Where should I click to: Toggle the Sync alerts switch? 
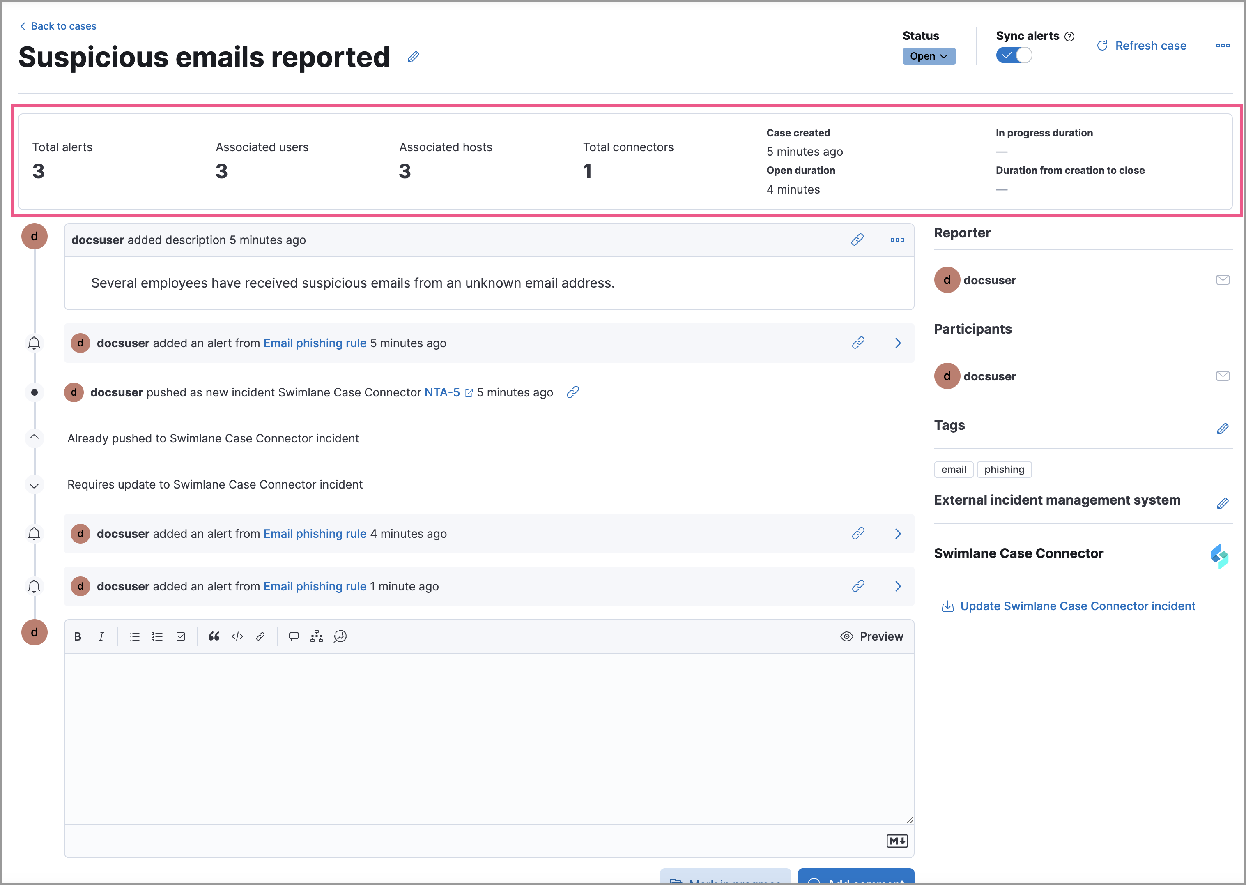[1014, 55]
